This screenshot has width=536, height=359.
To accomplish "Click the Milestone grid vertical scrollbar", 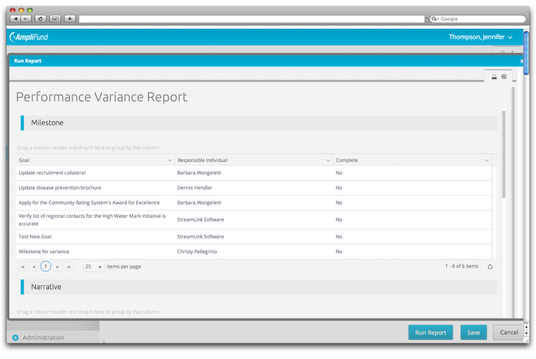I will (504, 154).
